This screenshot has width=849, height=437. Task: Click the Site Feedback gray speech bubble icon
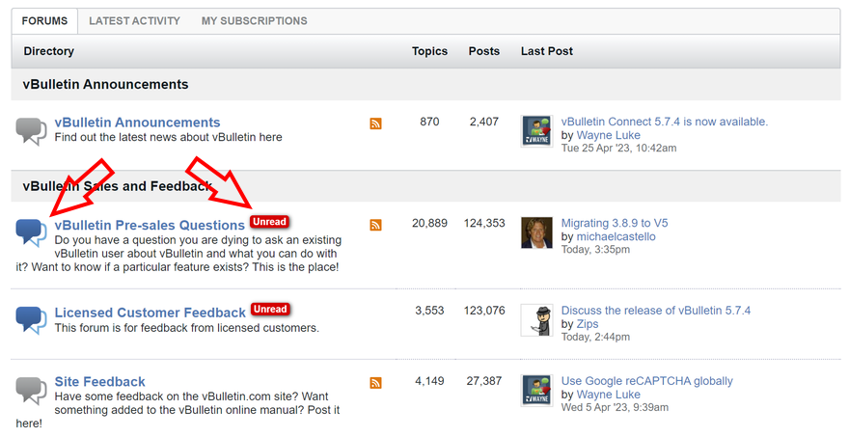tap(31, 391)
